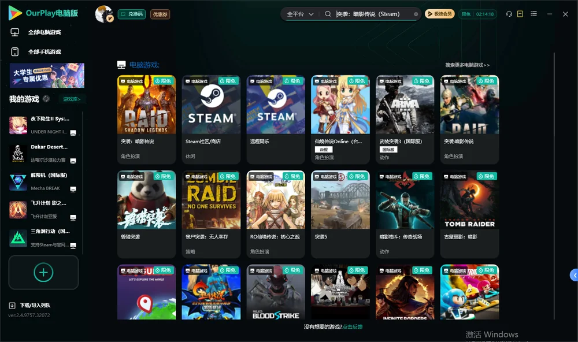578x342 pixels.
Task: Open 全部电脑游戏 in sidebar
Action: (45, 32)
